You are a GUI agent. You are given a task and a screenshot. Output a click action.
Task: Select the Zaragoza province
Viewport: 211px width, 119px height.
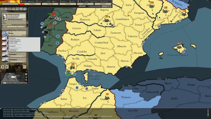[139, 13]
